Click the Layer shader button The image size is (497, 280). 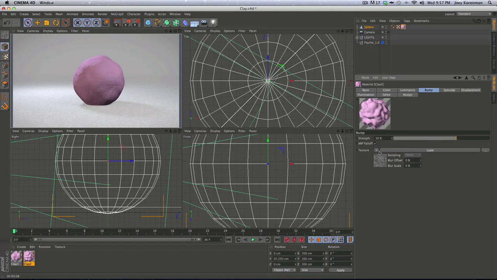[x=430, y=150]
